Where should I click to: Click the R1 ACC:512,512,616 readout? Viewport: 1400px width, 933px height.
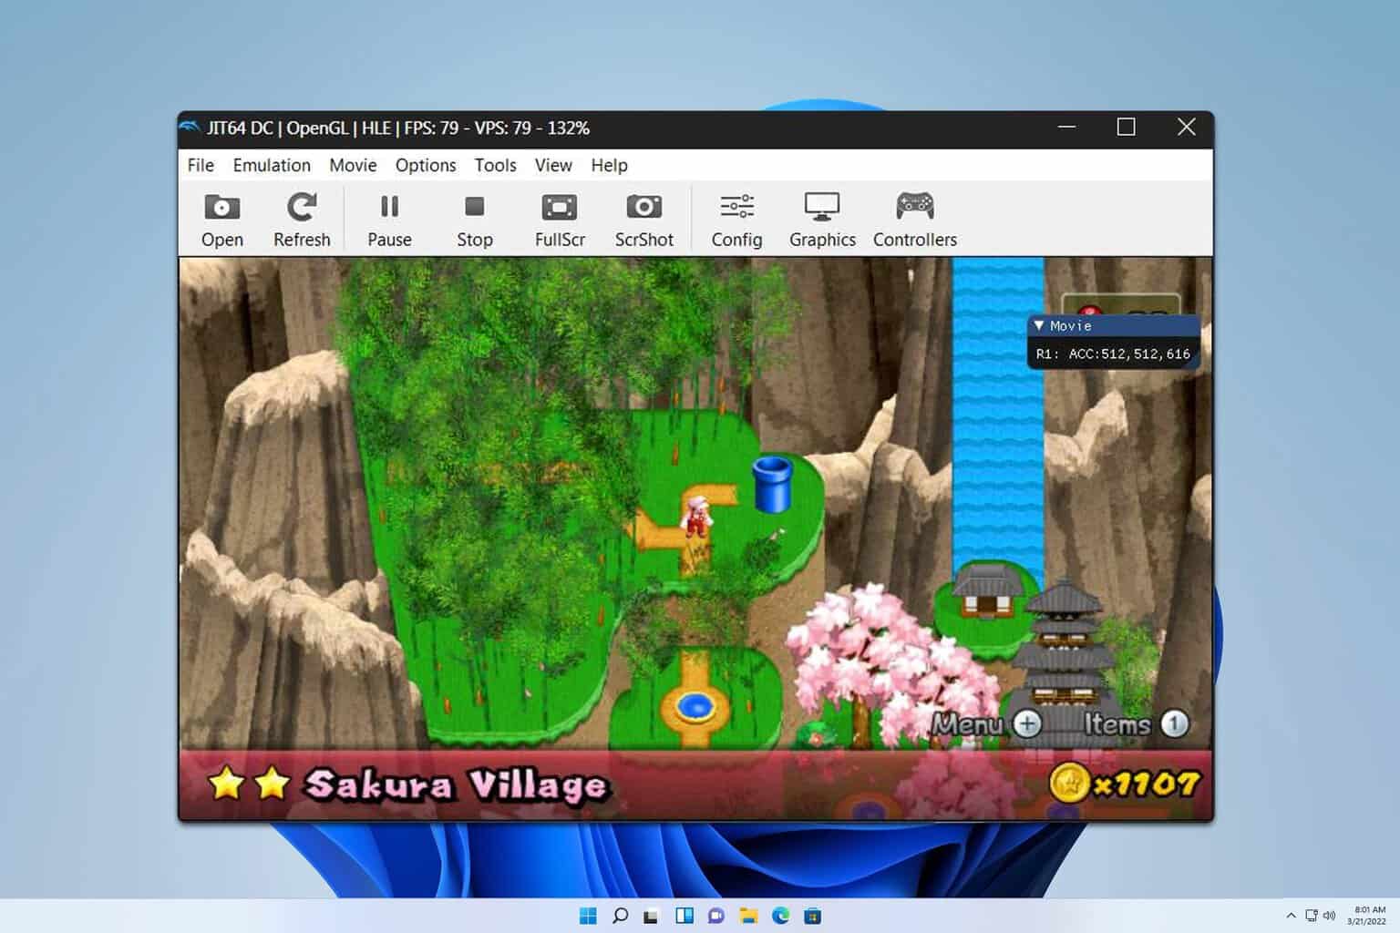(1113, 354)
